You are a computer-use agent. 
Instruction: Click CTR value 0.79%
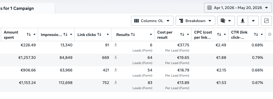(x=257, y=58)
